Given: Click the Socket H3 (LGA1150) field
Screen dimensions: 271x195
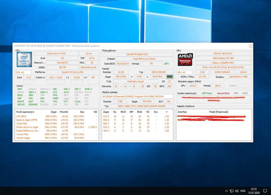Looking at the screenshot, I should [72, 72].
